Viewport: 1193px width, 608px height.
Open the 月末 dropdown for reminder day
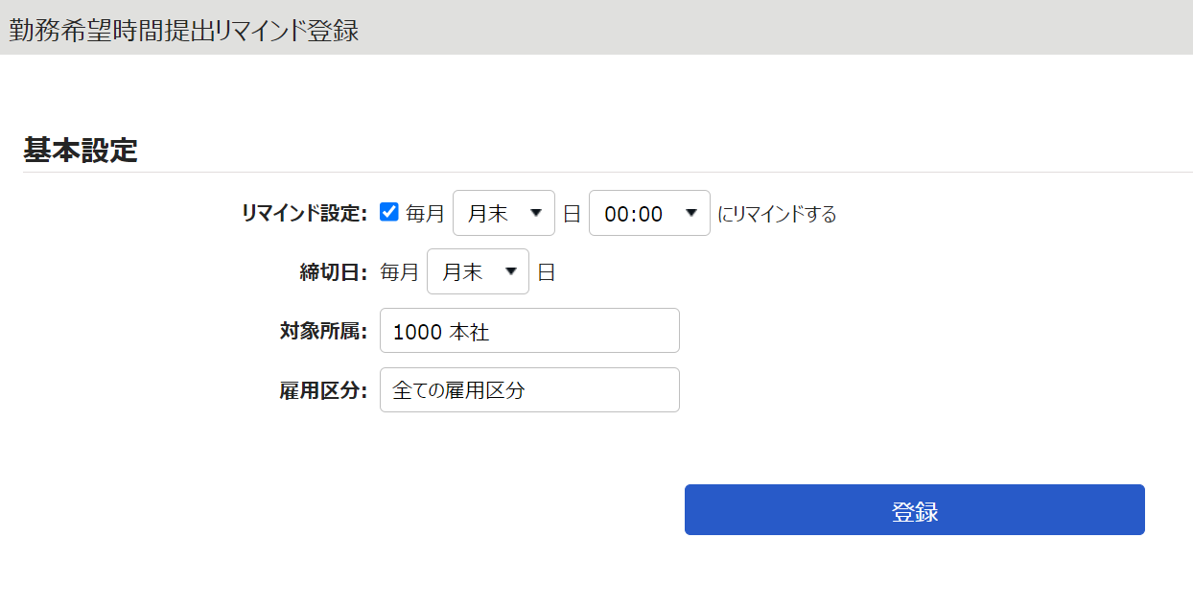click(x=503, y=213)
